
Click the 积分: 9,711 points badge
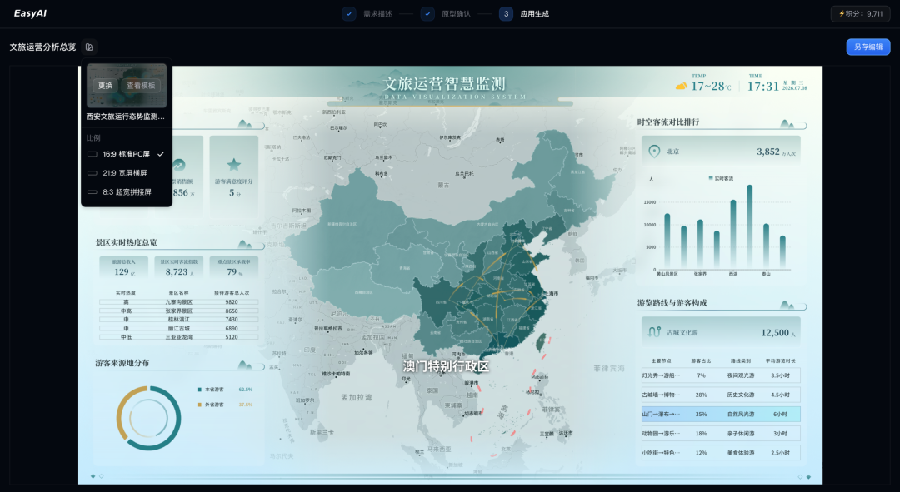click(860, 14)
